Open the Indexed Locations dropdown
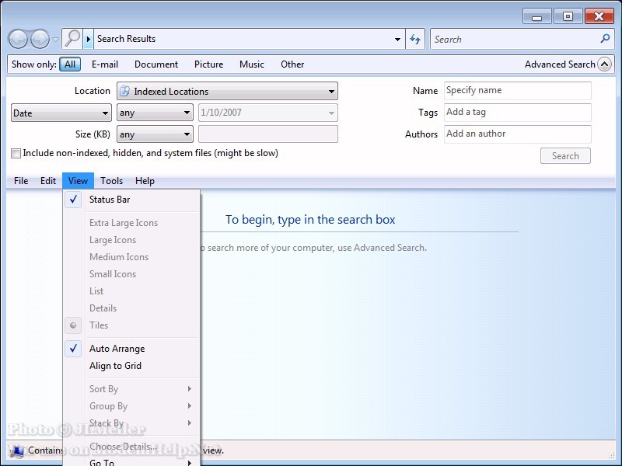 point(227,92)
